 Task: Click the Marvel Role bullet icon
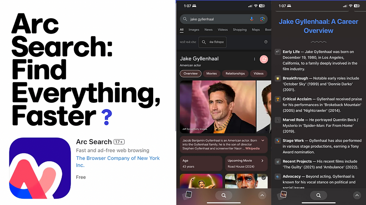277,120
